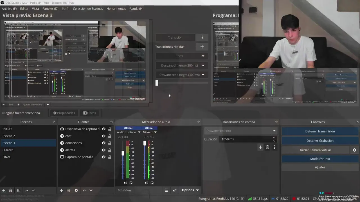The image size is (360, 202).
Task: Move source down arrow in Fuentes panel
Action: (x=91, y=190)
